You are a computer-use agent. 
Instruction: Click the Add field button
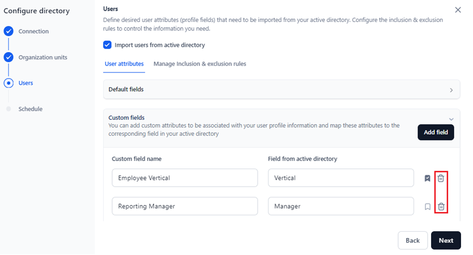point(436,132)
